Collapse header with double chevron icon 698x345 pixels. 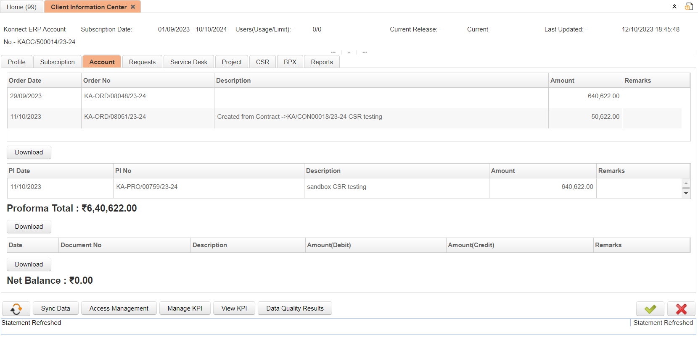[674, 7]
